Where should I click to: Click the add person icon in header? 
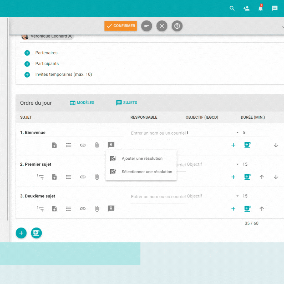tap(246, 8)
